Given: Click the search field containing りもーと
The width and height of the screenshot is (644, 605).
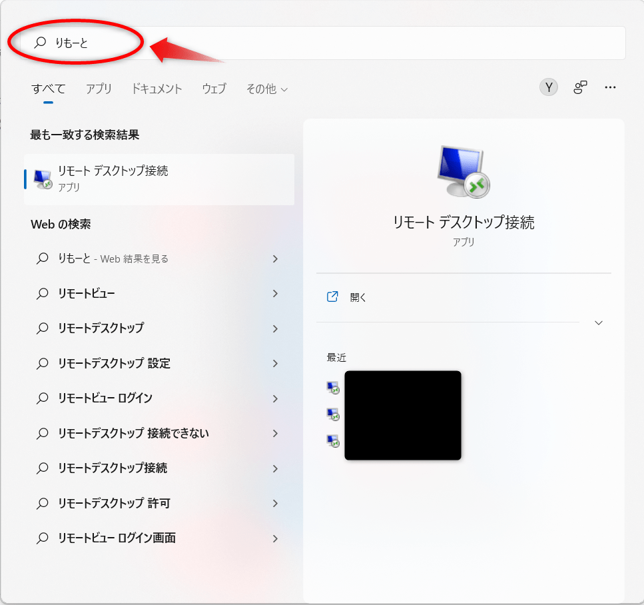Looking at the screenshot, I should [323, 43].
